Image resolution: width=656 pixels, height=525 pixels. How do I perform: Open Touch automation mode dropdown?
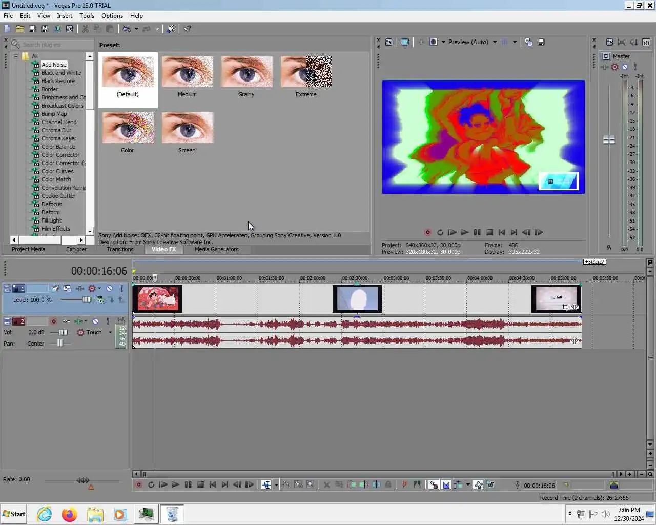[x=110, y=332]
